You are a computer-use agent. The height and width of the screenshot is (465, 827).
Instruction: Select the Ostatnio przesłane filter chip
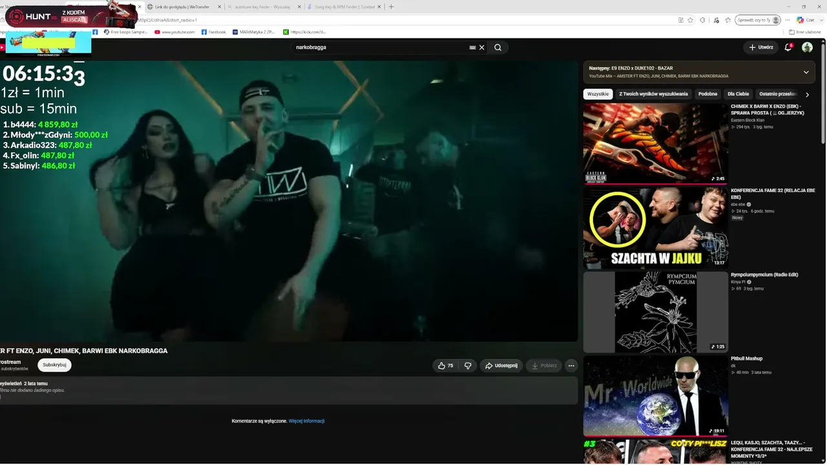pyautogui.click(x=778, y=94)
